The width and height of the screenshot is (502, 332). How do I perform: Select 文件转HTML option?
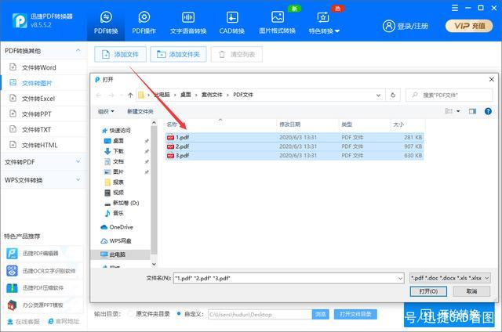click(x=43, y=145)
